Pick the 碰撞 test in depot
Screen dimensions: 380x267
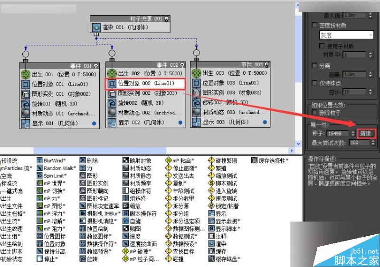pyautogui.click(x=174, y=259)
